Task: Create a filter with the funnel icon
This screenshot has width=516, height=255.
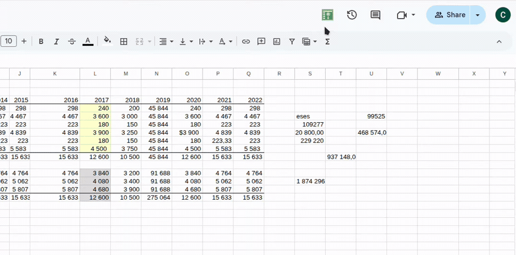Action: pyautogui.click(x=292, y=41)
